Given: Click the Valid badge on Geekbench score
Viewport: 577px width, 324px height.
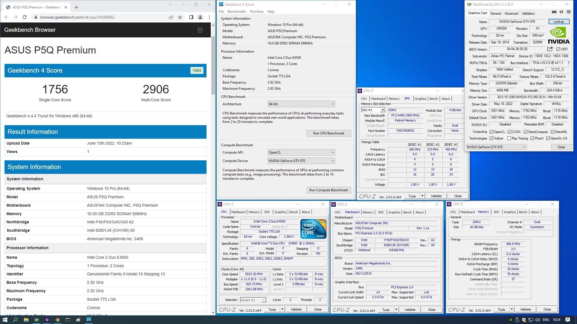Looking at the screenshot, I should click(x=197, y=70).
